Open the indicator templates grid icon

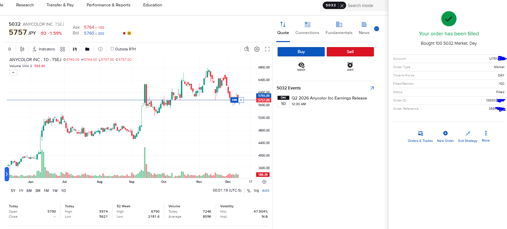[x=63, y=49]
